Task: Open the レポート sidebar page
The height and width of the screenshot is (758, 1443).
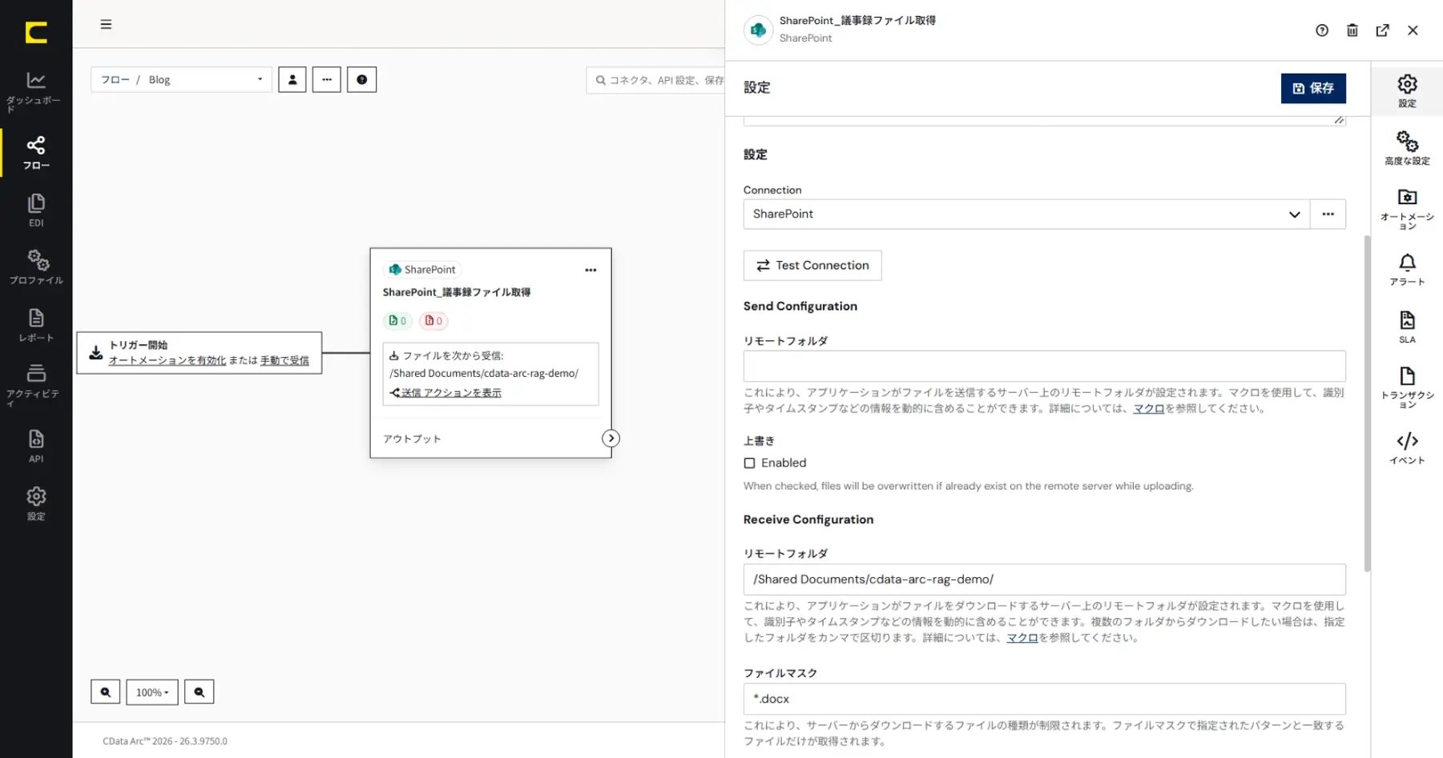Action: coord(36,325)
